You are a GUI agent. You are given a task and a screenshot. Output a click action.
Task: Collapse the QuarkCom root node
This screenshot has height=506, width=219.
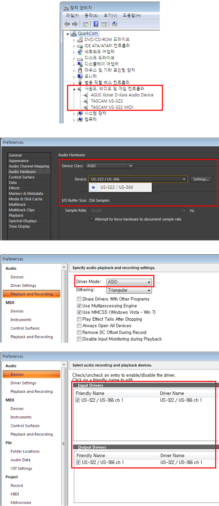click(67, 34)
